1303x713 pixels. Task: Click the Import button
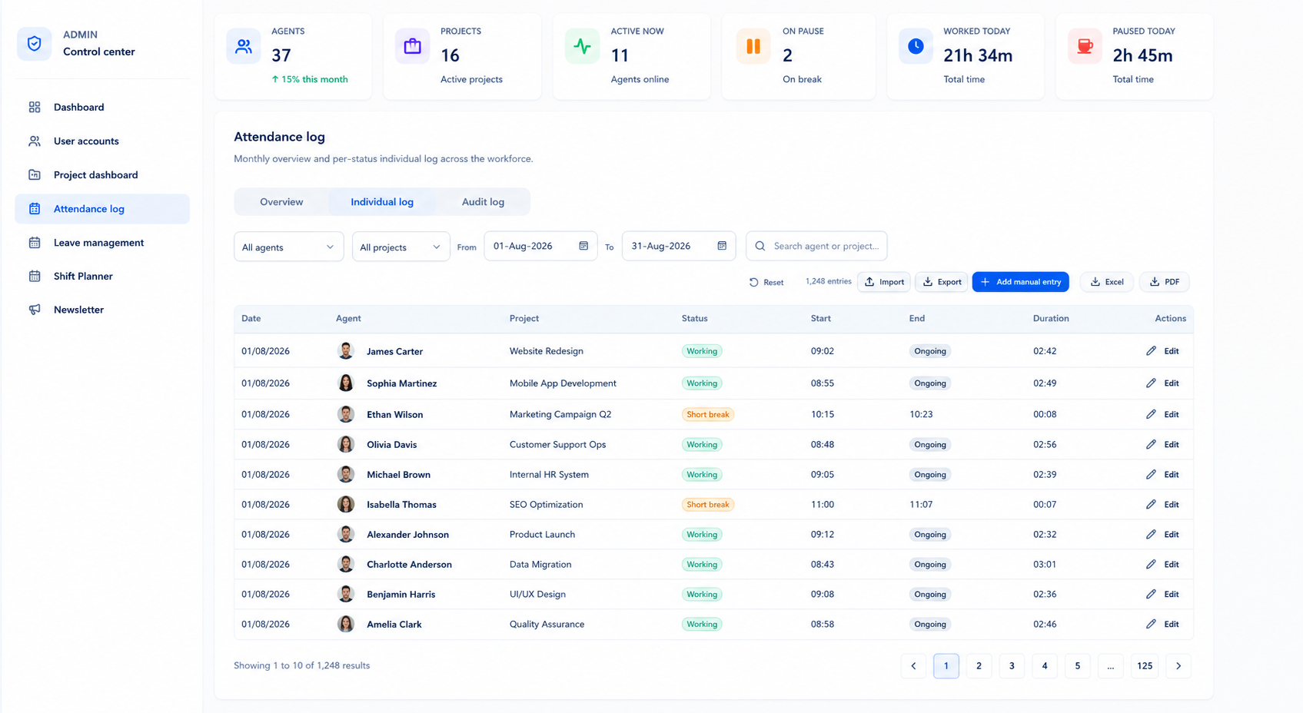(884, 282)
